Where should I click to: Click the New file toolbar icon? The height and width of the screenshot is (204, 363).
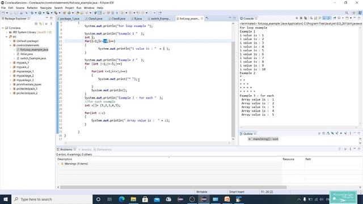(x=3, y=13)
